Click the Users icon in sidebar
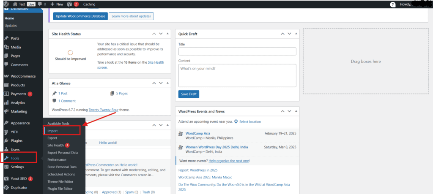 6,150
